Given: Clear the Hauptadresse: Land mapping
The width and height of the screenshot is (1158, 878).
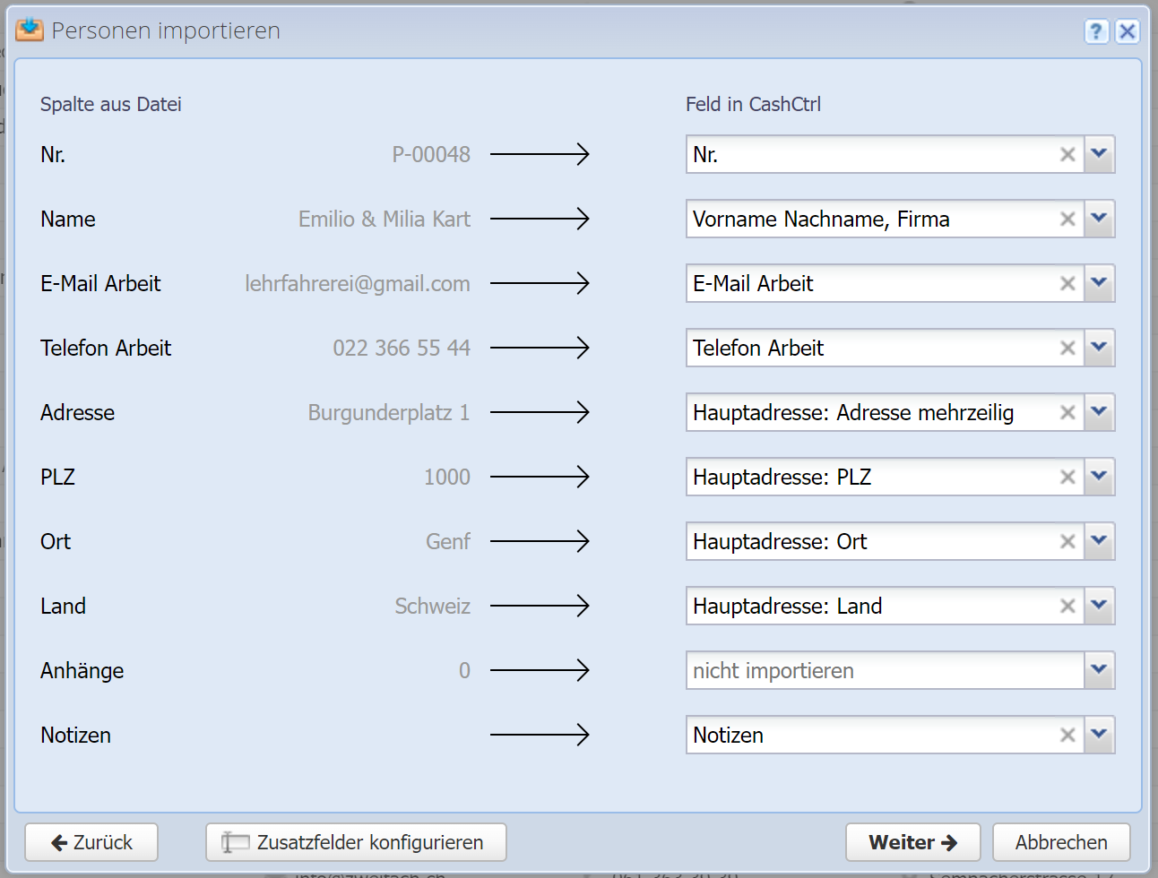Looking at the screenshot, I should [1067, 607].
